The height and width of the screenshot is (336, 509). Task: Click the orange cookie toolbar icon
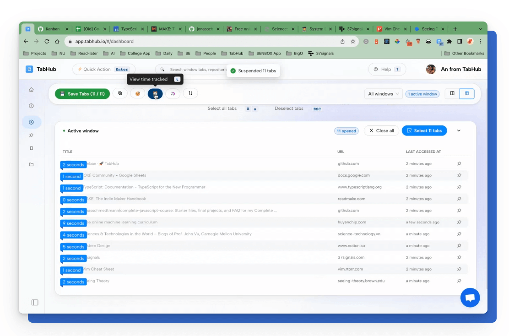[x=138, y=93]
